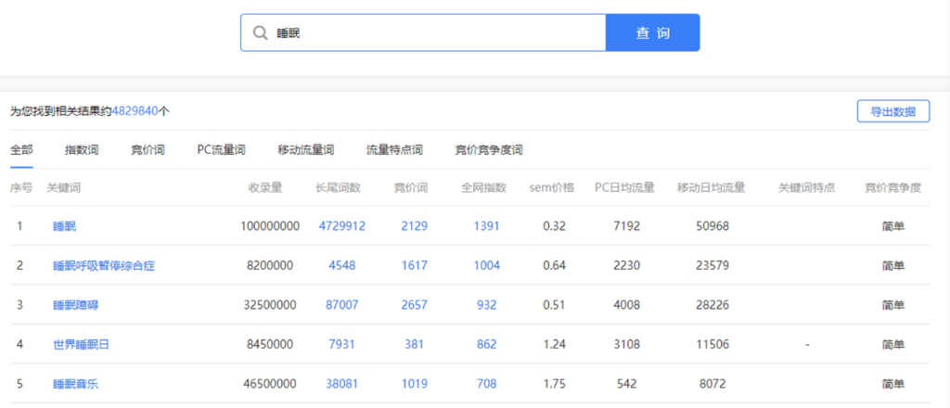This screenshot has width=950, height=408.
Task: Open keyword link 睡眠 in row 1
Action: (64, 226)
